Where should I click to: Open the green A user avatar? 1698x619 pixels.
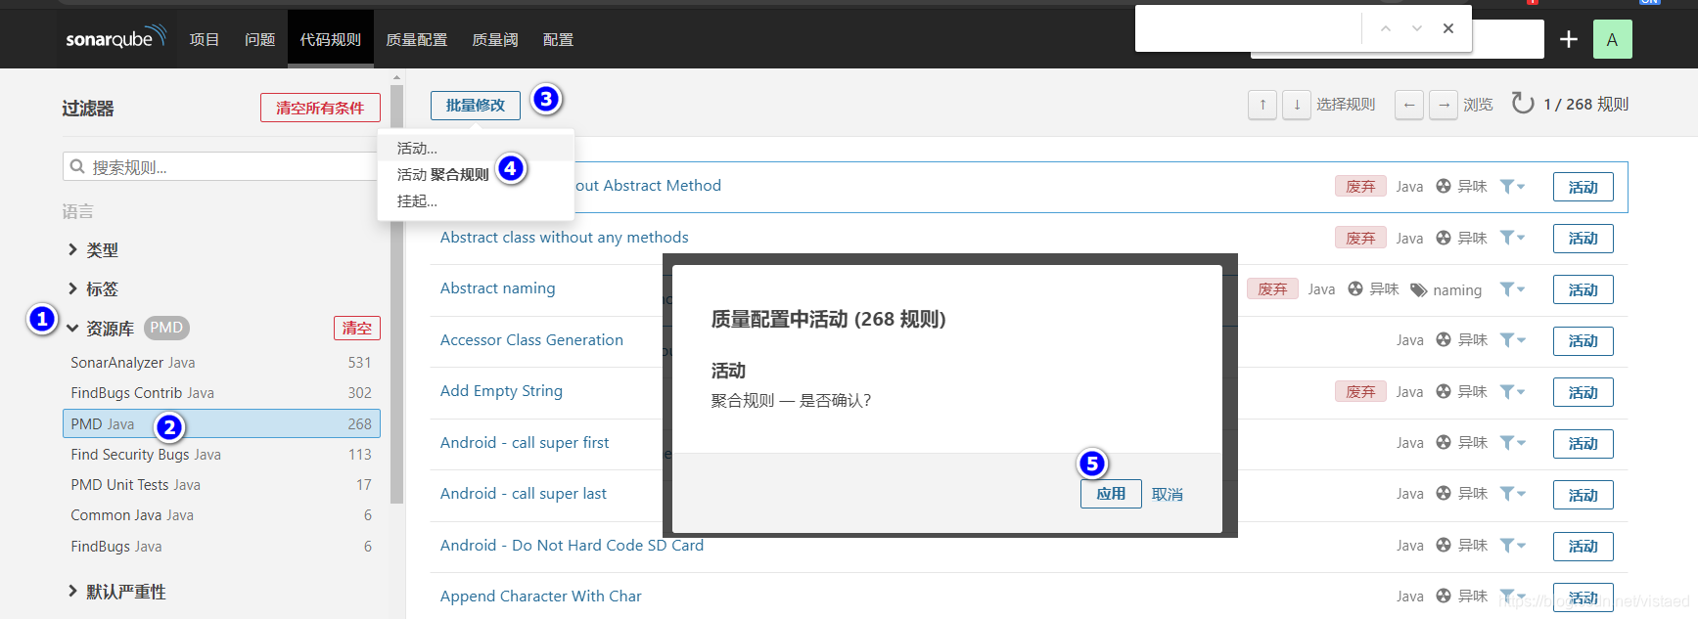point(1613,39)
